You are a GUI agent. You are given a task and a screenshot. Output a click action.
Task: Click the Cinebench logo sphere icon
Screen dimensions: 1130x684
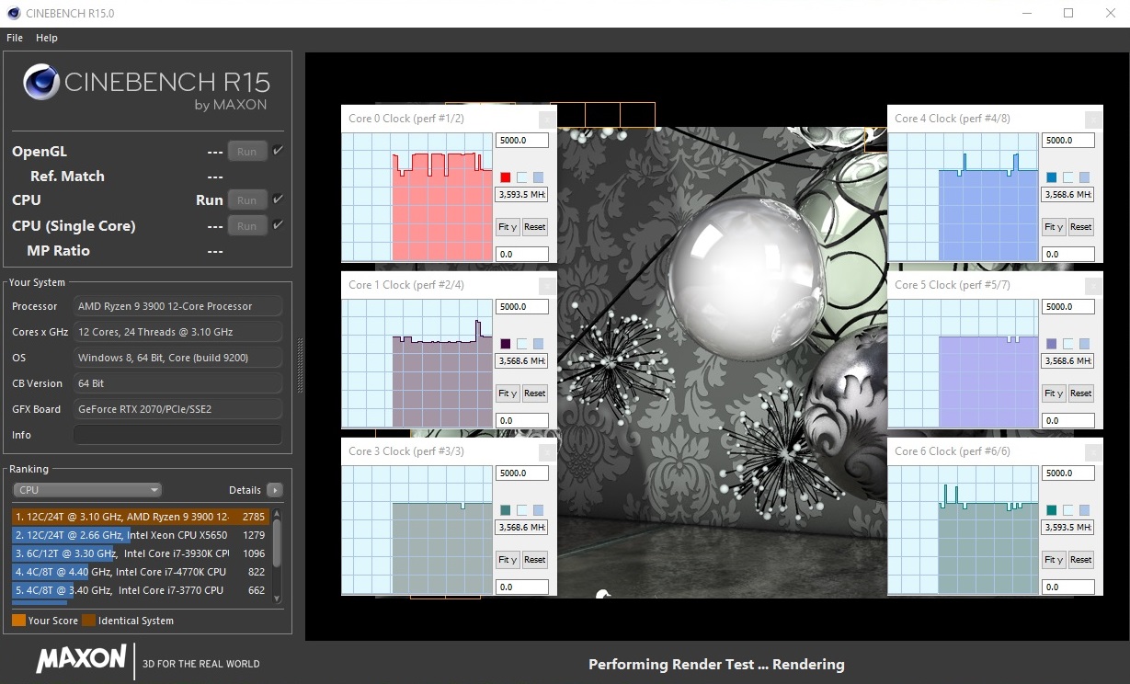[41, 83]
